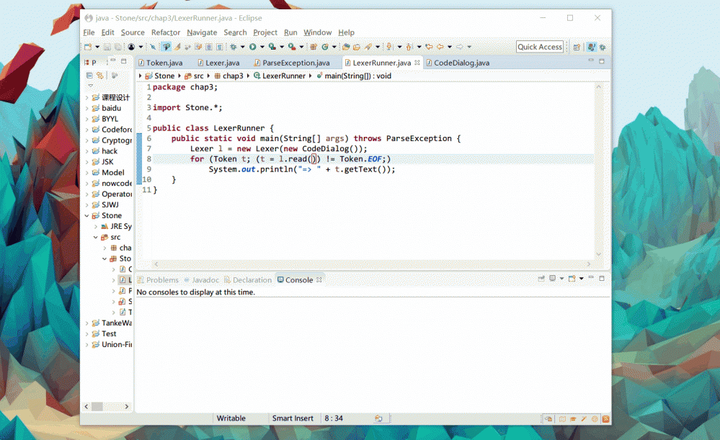
Task: Open the Refactor menu
Action: click(165, 32)
